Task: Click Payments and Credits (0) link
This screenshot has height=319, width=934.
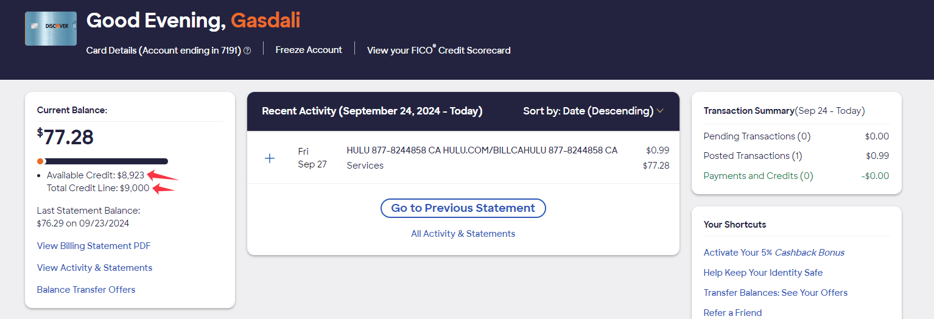Action: (x=758, y=176)
